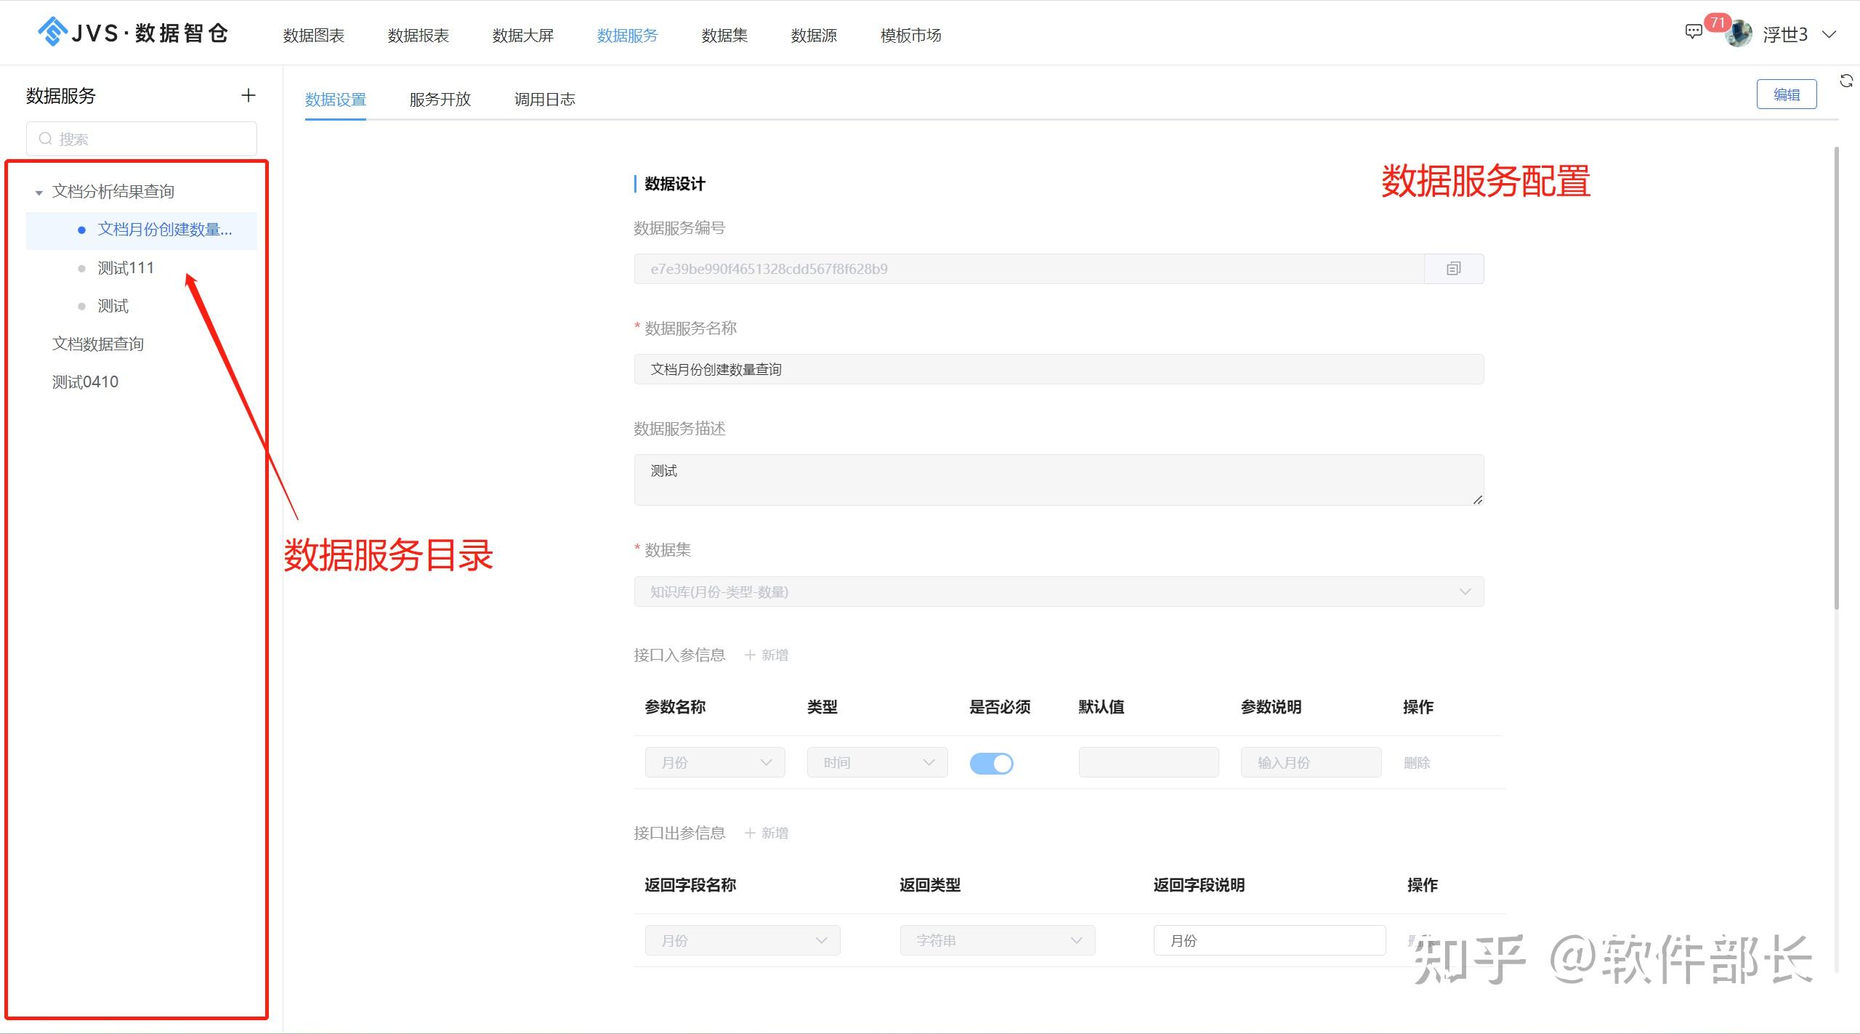Click the 编辑 button

1786,94
